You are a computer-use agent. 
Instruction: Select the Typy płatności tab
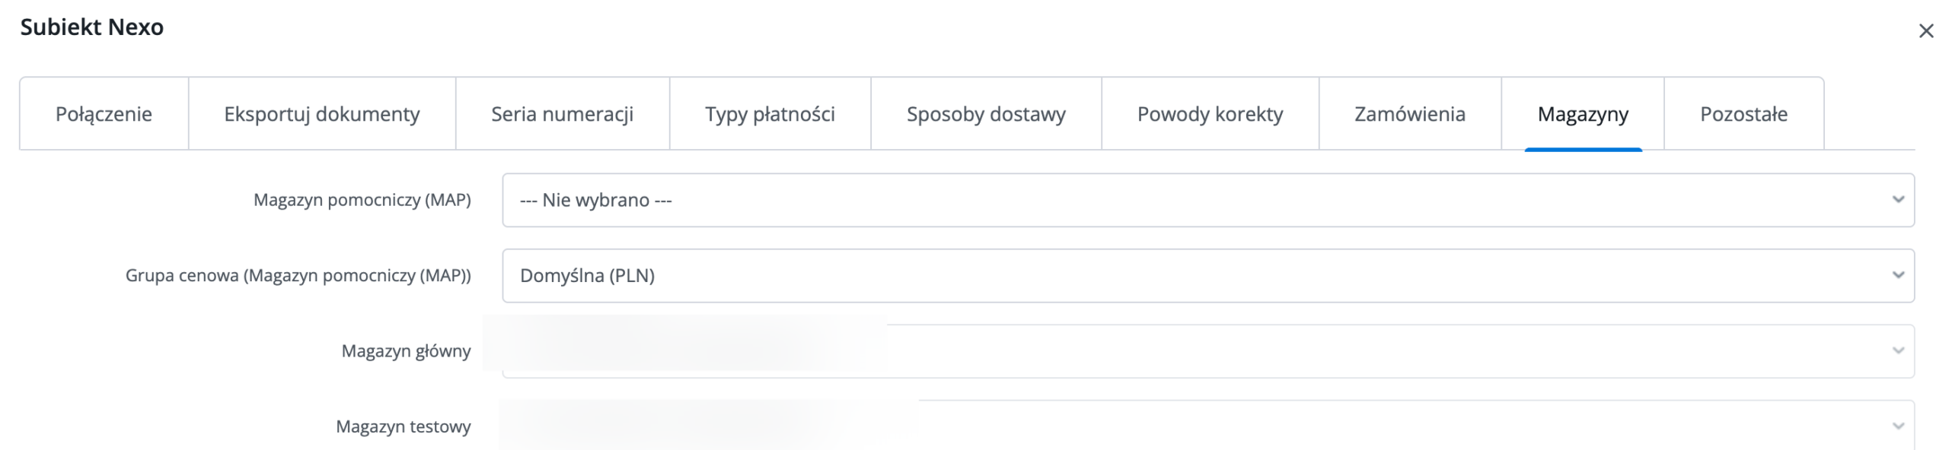(x=770, y=114)
